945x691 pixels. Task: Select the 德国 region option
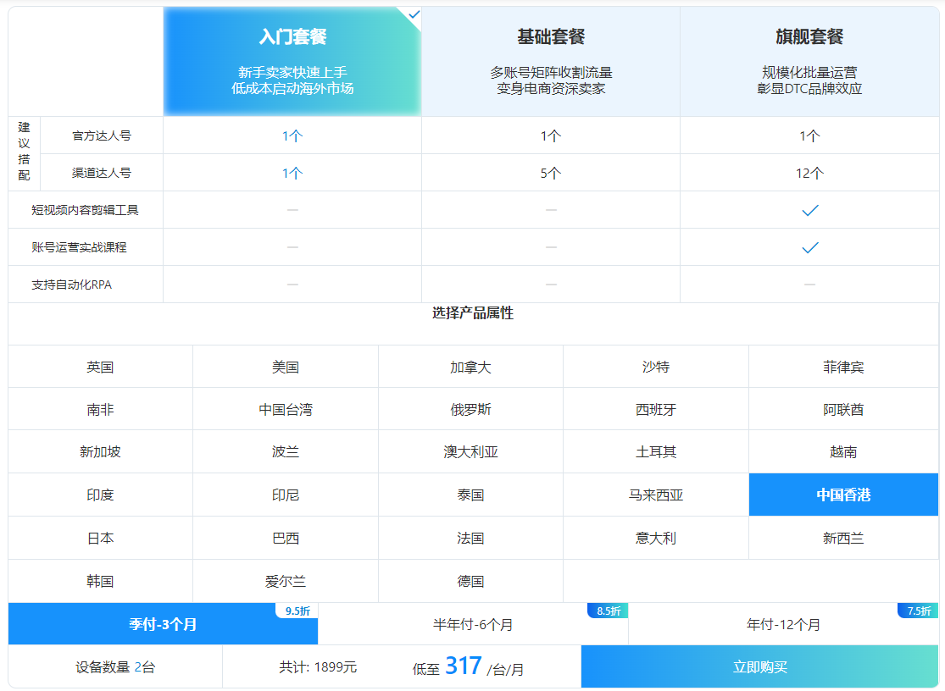click(470, 581)
